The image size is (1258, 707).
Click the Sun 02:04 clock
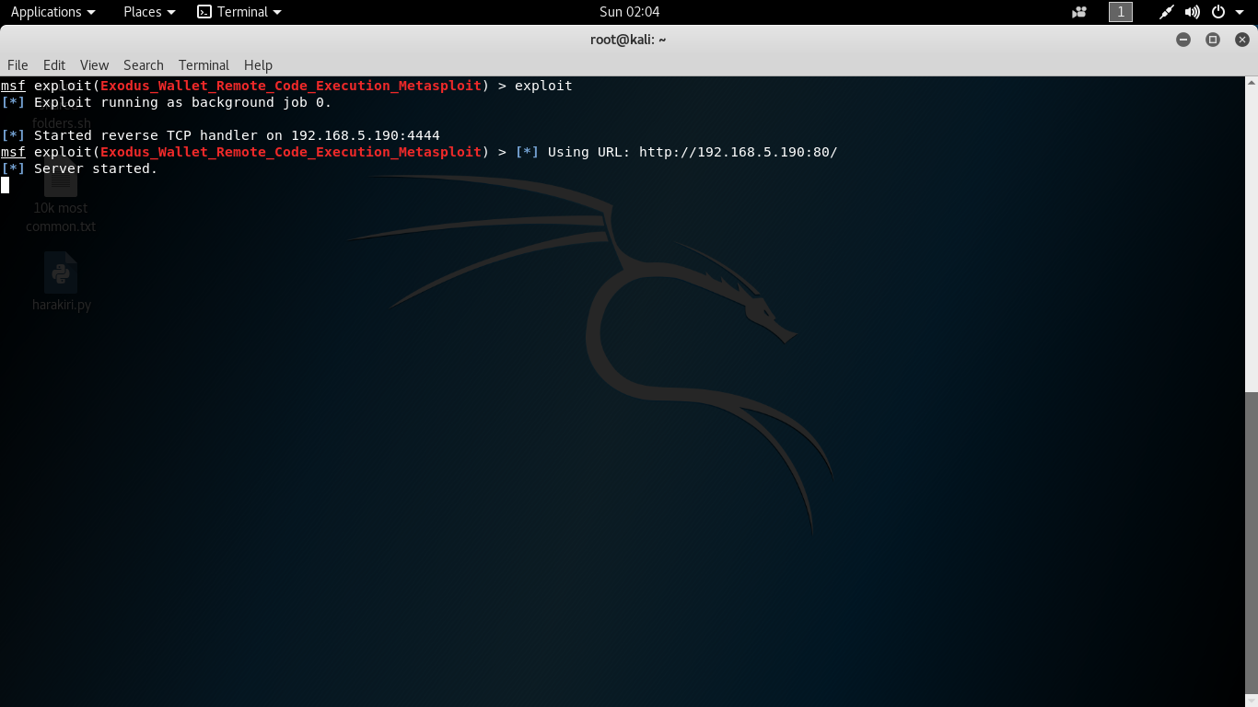pos(629,12)
